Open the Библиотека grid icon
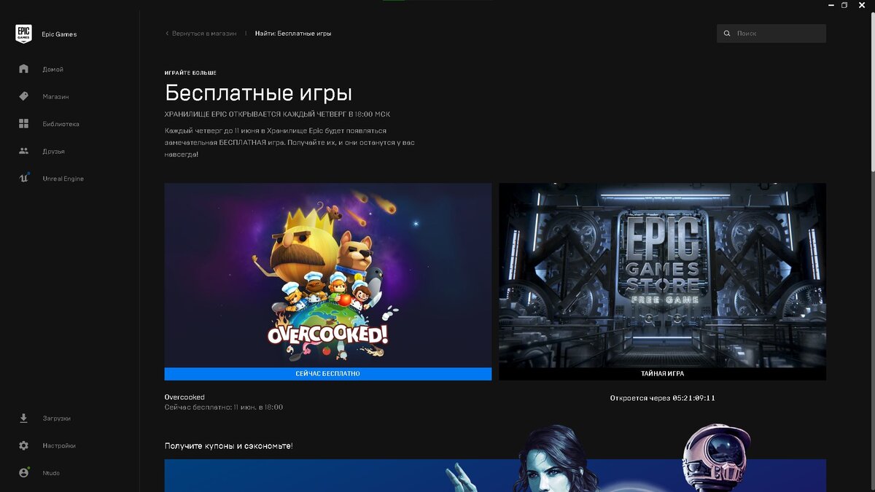Screen dimensions: 875x492 (23, 124)
